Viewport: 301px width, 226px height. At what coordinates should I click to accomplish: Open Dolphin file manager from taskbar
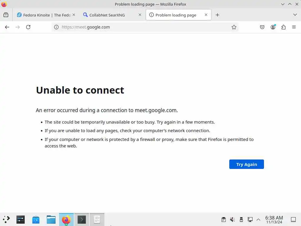coord(51,220)
